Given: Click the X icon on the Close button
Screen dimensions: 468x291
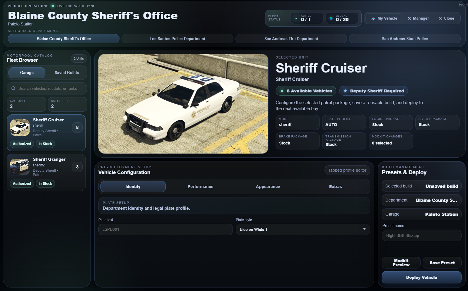Looking at the screenshot, I should tap(440, 18).
